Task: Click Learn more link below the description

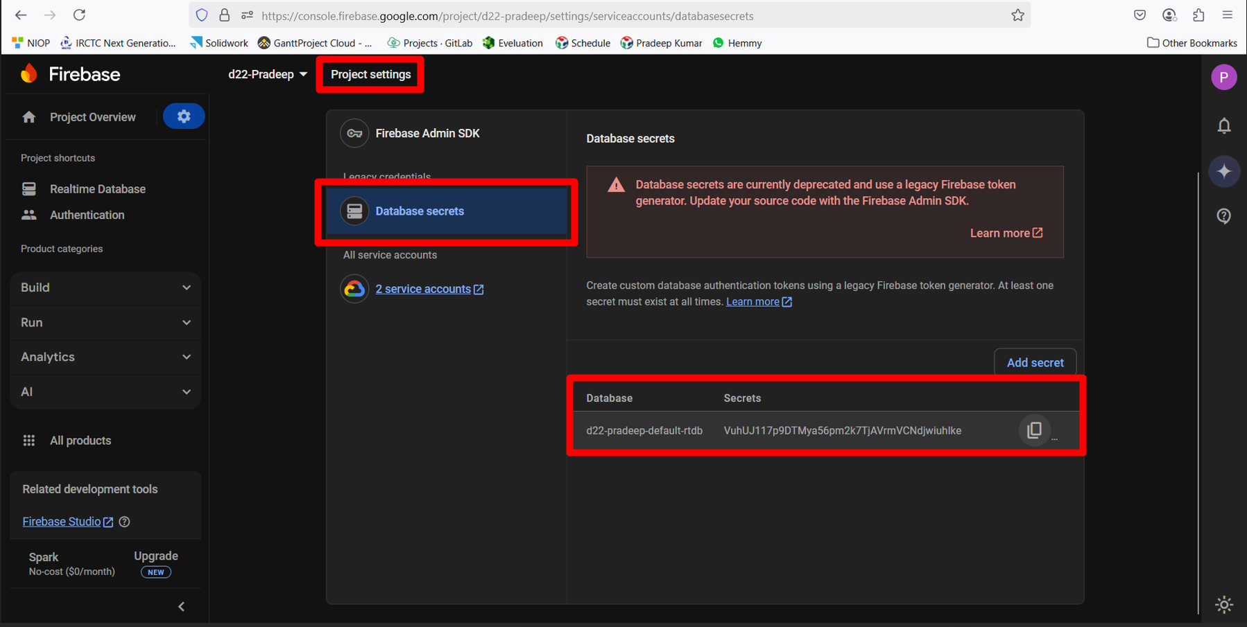Action: [x=759, y=301]
